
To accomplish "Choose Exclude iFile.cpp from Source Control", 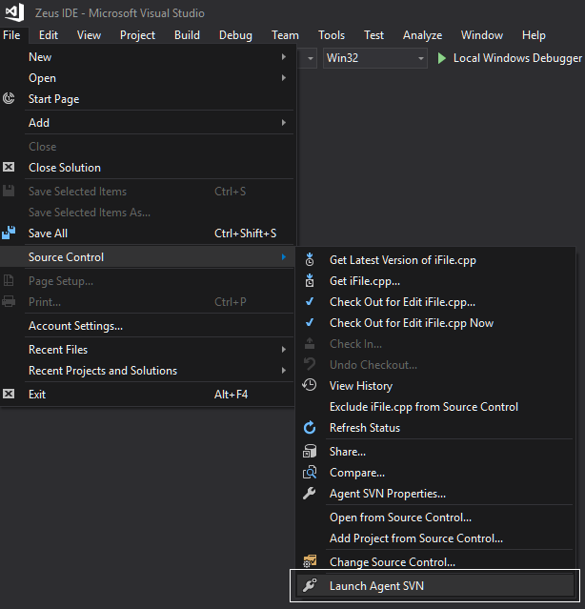I will [x=435, y=406].
